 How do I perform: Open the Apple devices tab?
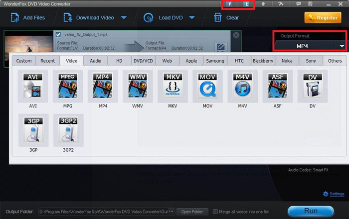(x=191, y=61)
